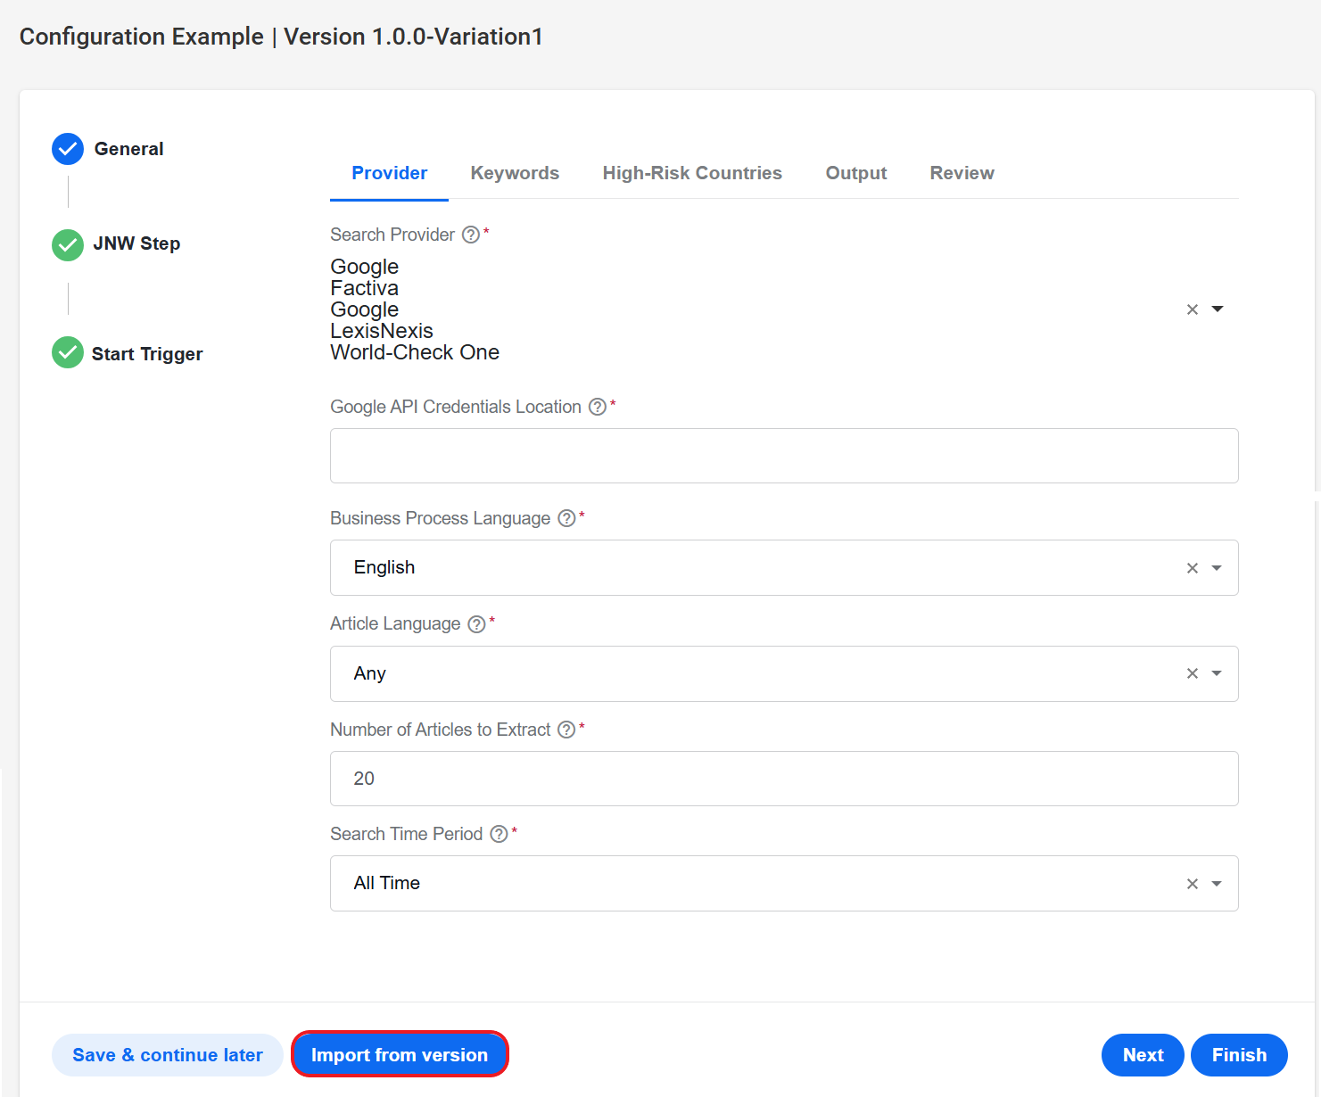Switch to the Keywords tab

click(x=515, y=173)
